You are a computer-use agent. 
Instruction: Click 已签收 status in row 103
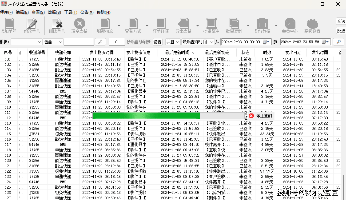245,70
